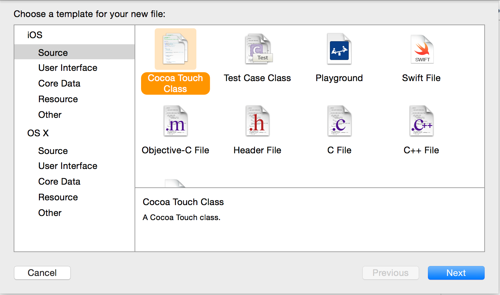This screenshot has width=500, height=295.
Task: Pick the Playground template icon
Action: pyautogui.click(x=339, y=49)
